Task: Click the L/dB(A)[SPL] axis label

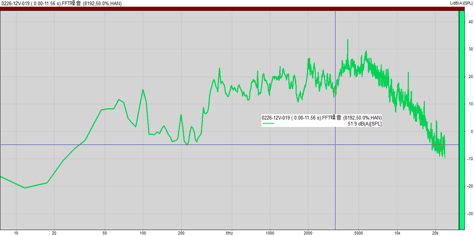Action: point(461,3)
